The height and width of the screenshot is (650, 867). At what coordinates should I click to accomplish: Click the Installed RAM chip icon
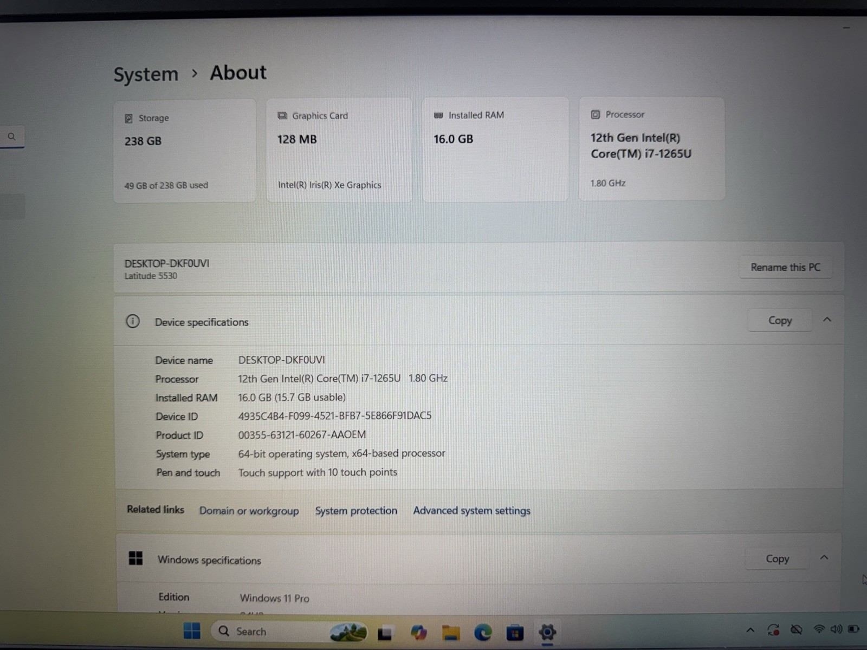[438, 115]
